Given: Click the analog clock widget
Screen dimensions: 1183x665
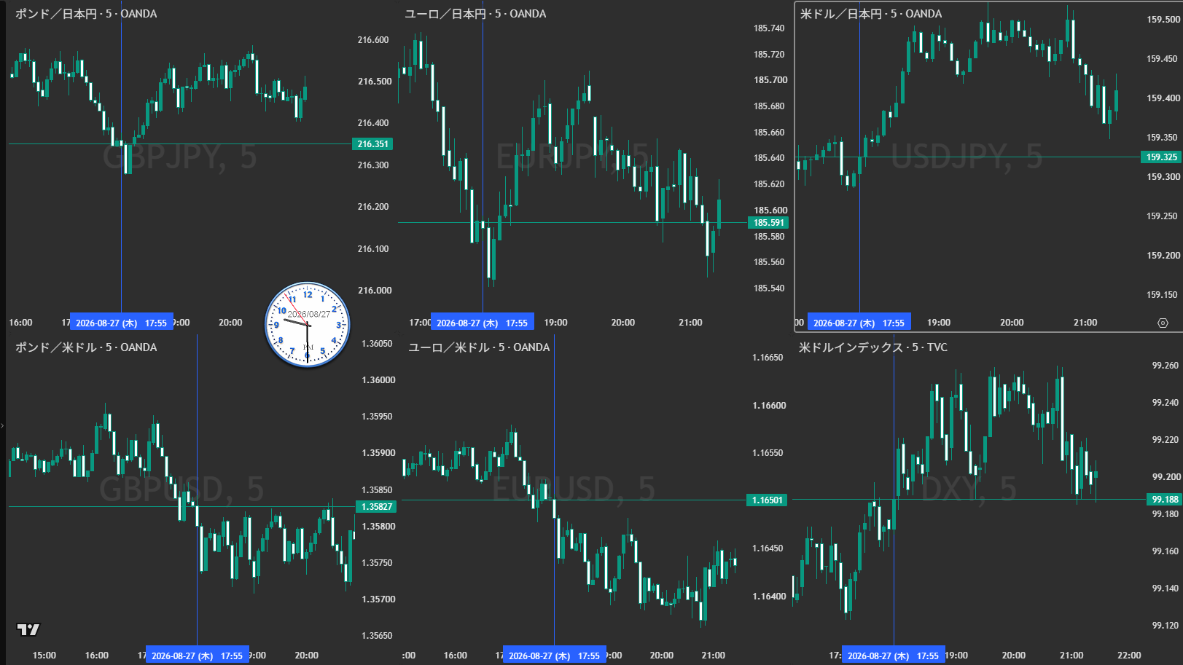Looking at the screenshot, I should 308,324.
